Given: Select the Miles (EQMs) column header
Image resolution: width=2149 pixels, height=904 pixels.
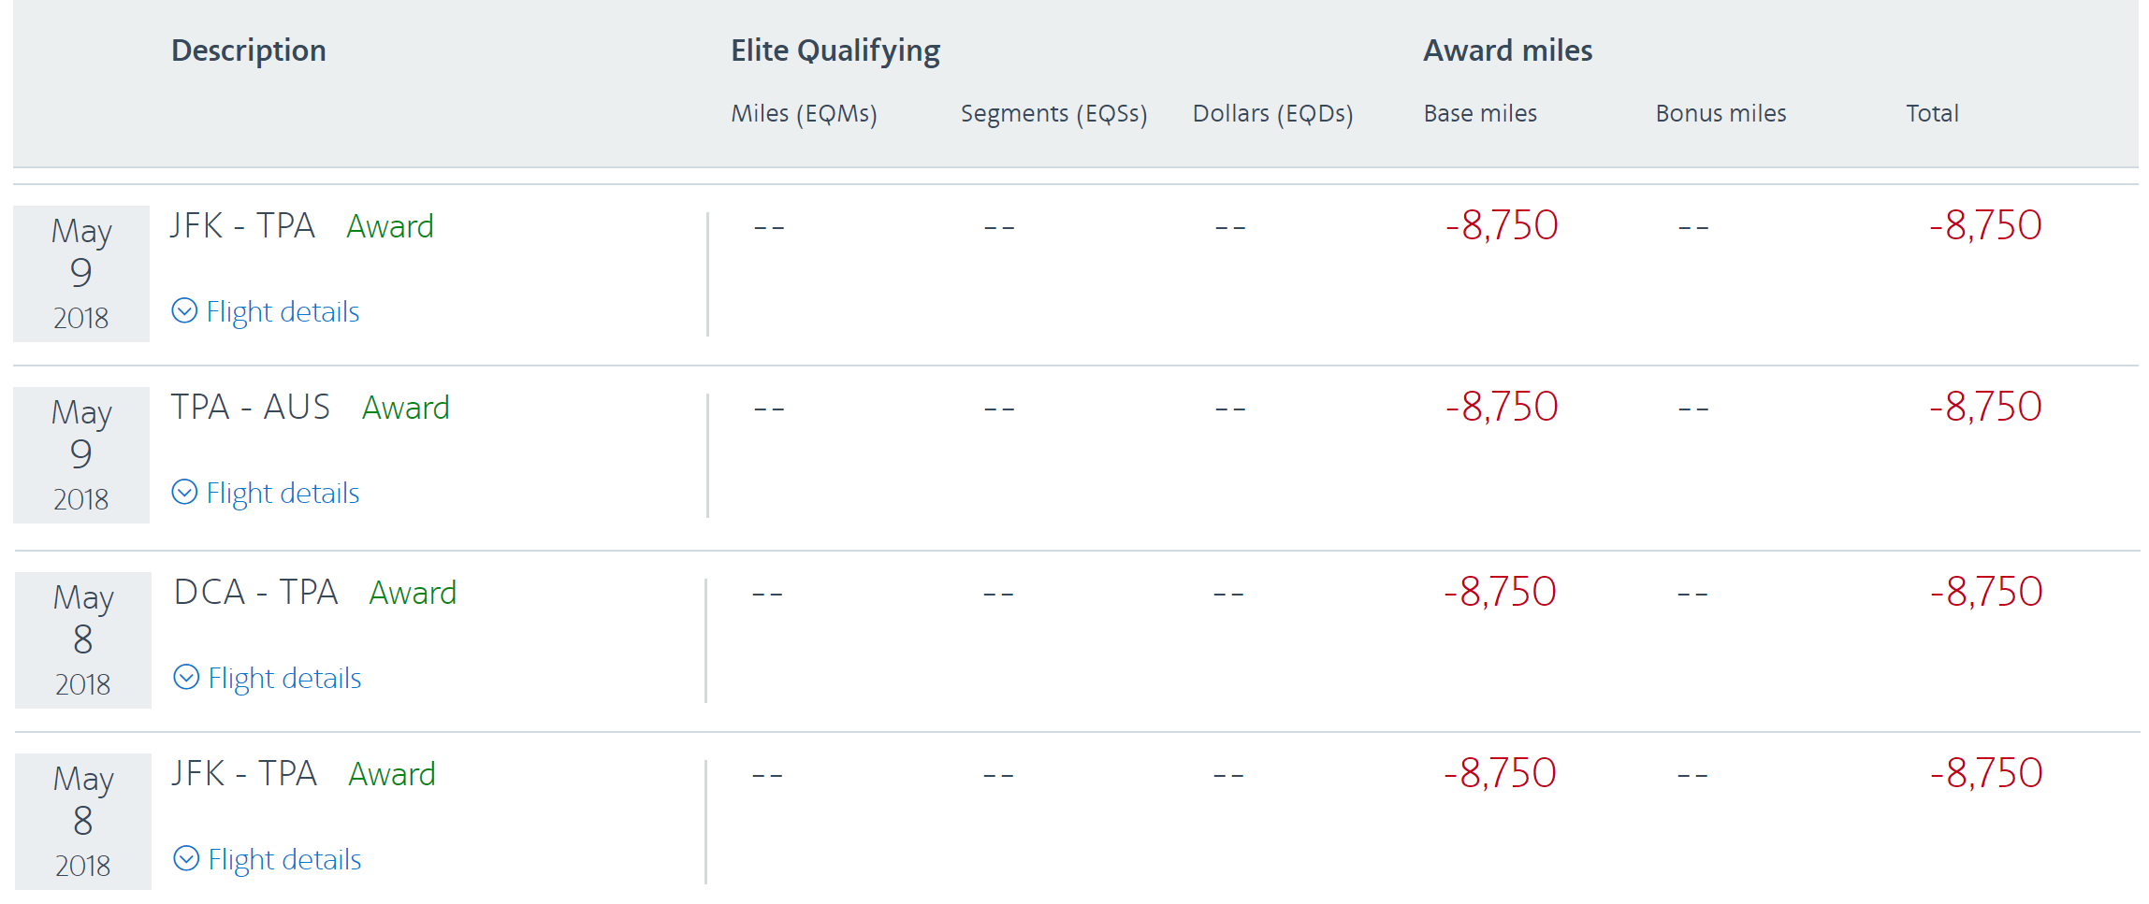Looking at the screenshot, I should point(804,113).
